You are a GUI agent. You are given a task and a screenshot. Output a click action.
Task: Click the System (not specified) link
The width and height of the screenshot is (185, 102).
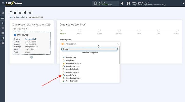click(x=31, y=39)
